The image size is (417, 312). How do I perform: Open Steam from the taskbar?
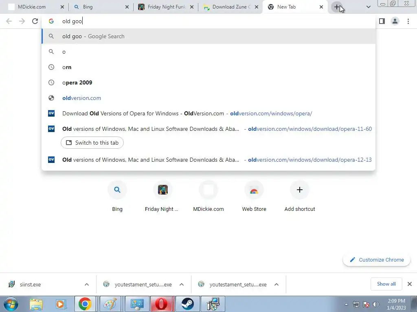[x=188, y=304]
